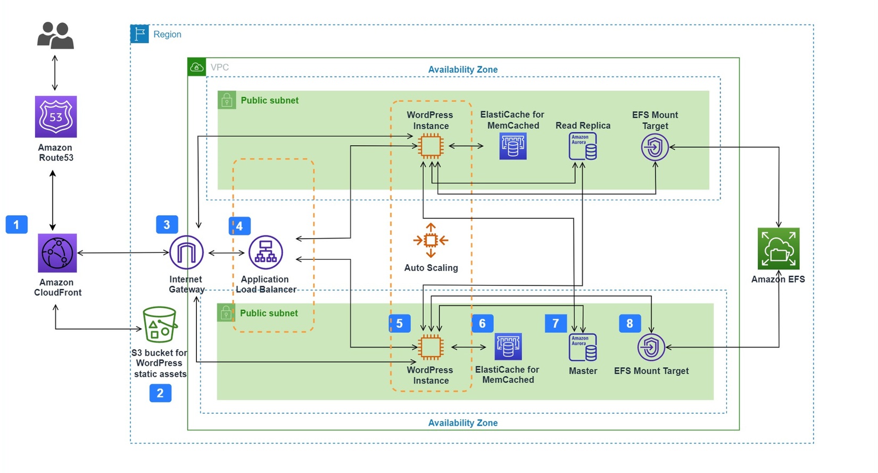
Task: Select the Amazon CloudFront icon
Action: click(57, 253)
